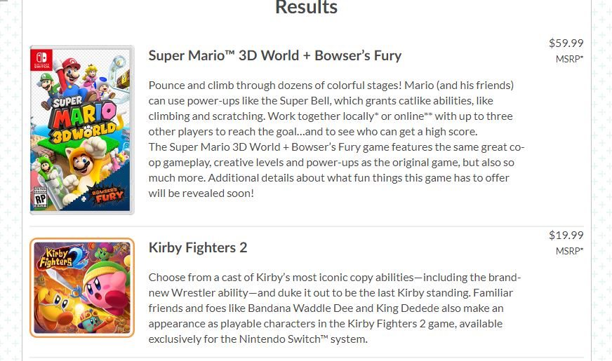Open the Kirby Fighters 2 game thumbnail
612x361 pixels.
[x=82, y=287]
